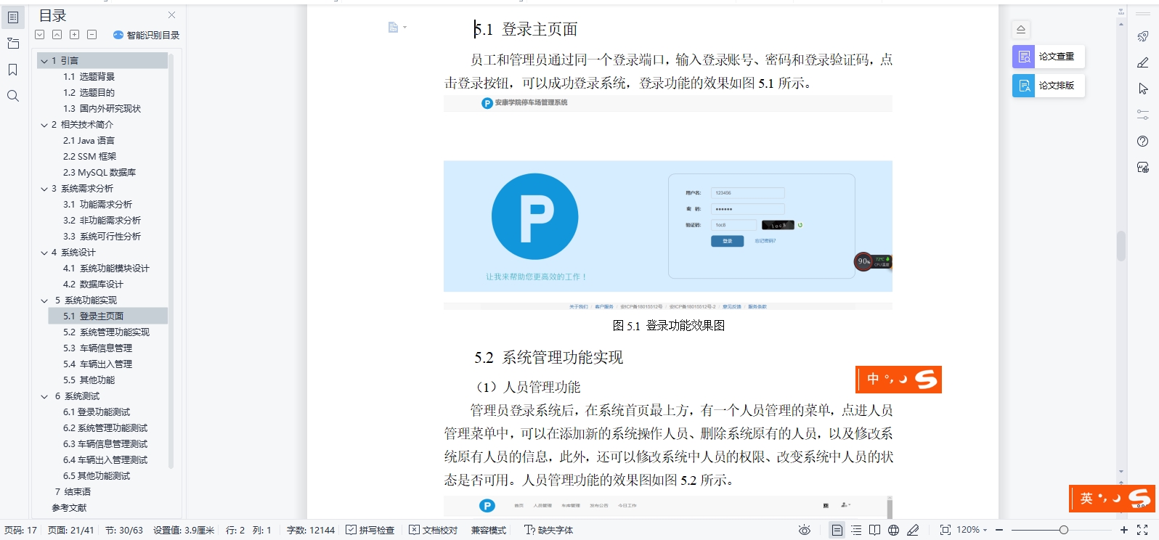Click the eye protection mode icon

[x=804, y=530]
